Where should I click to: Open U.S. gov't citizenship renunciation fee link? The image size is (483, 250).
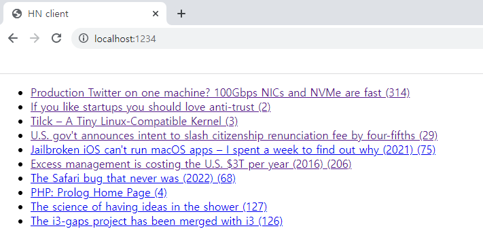click(x=234, y=135)
